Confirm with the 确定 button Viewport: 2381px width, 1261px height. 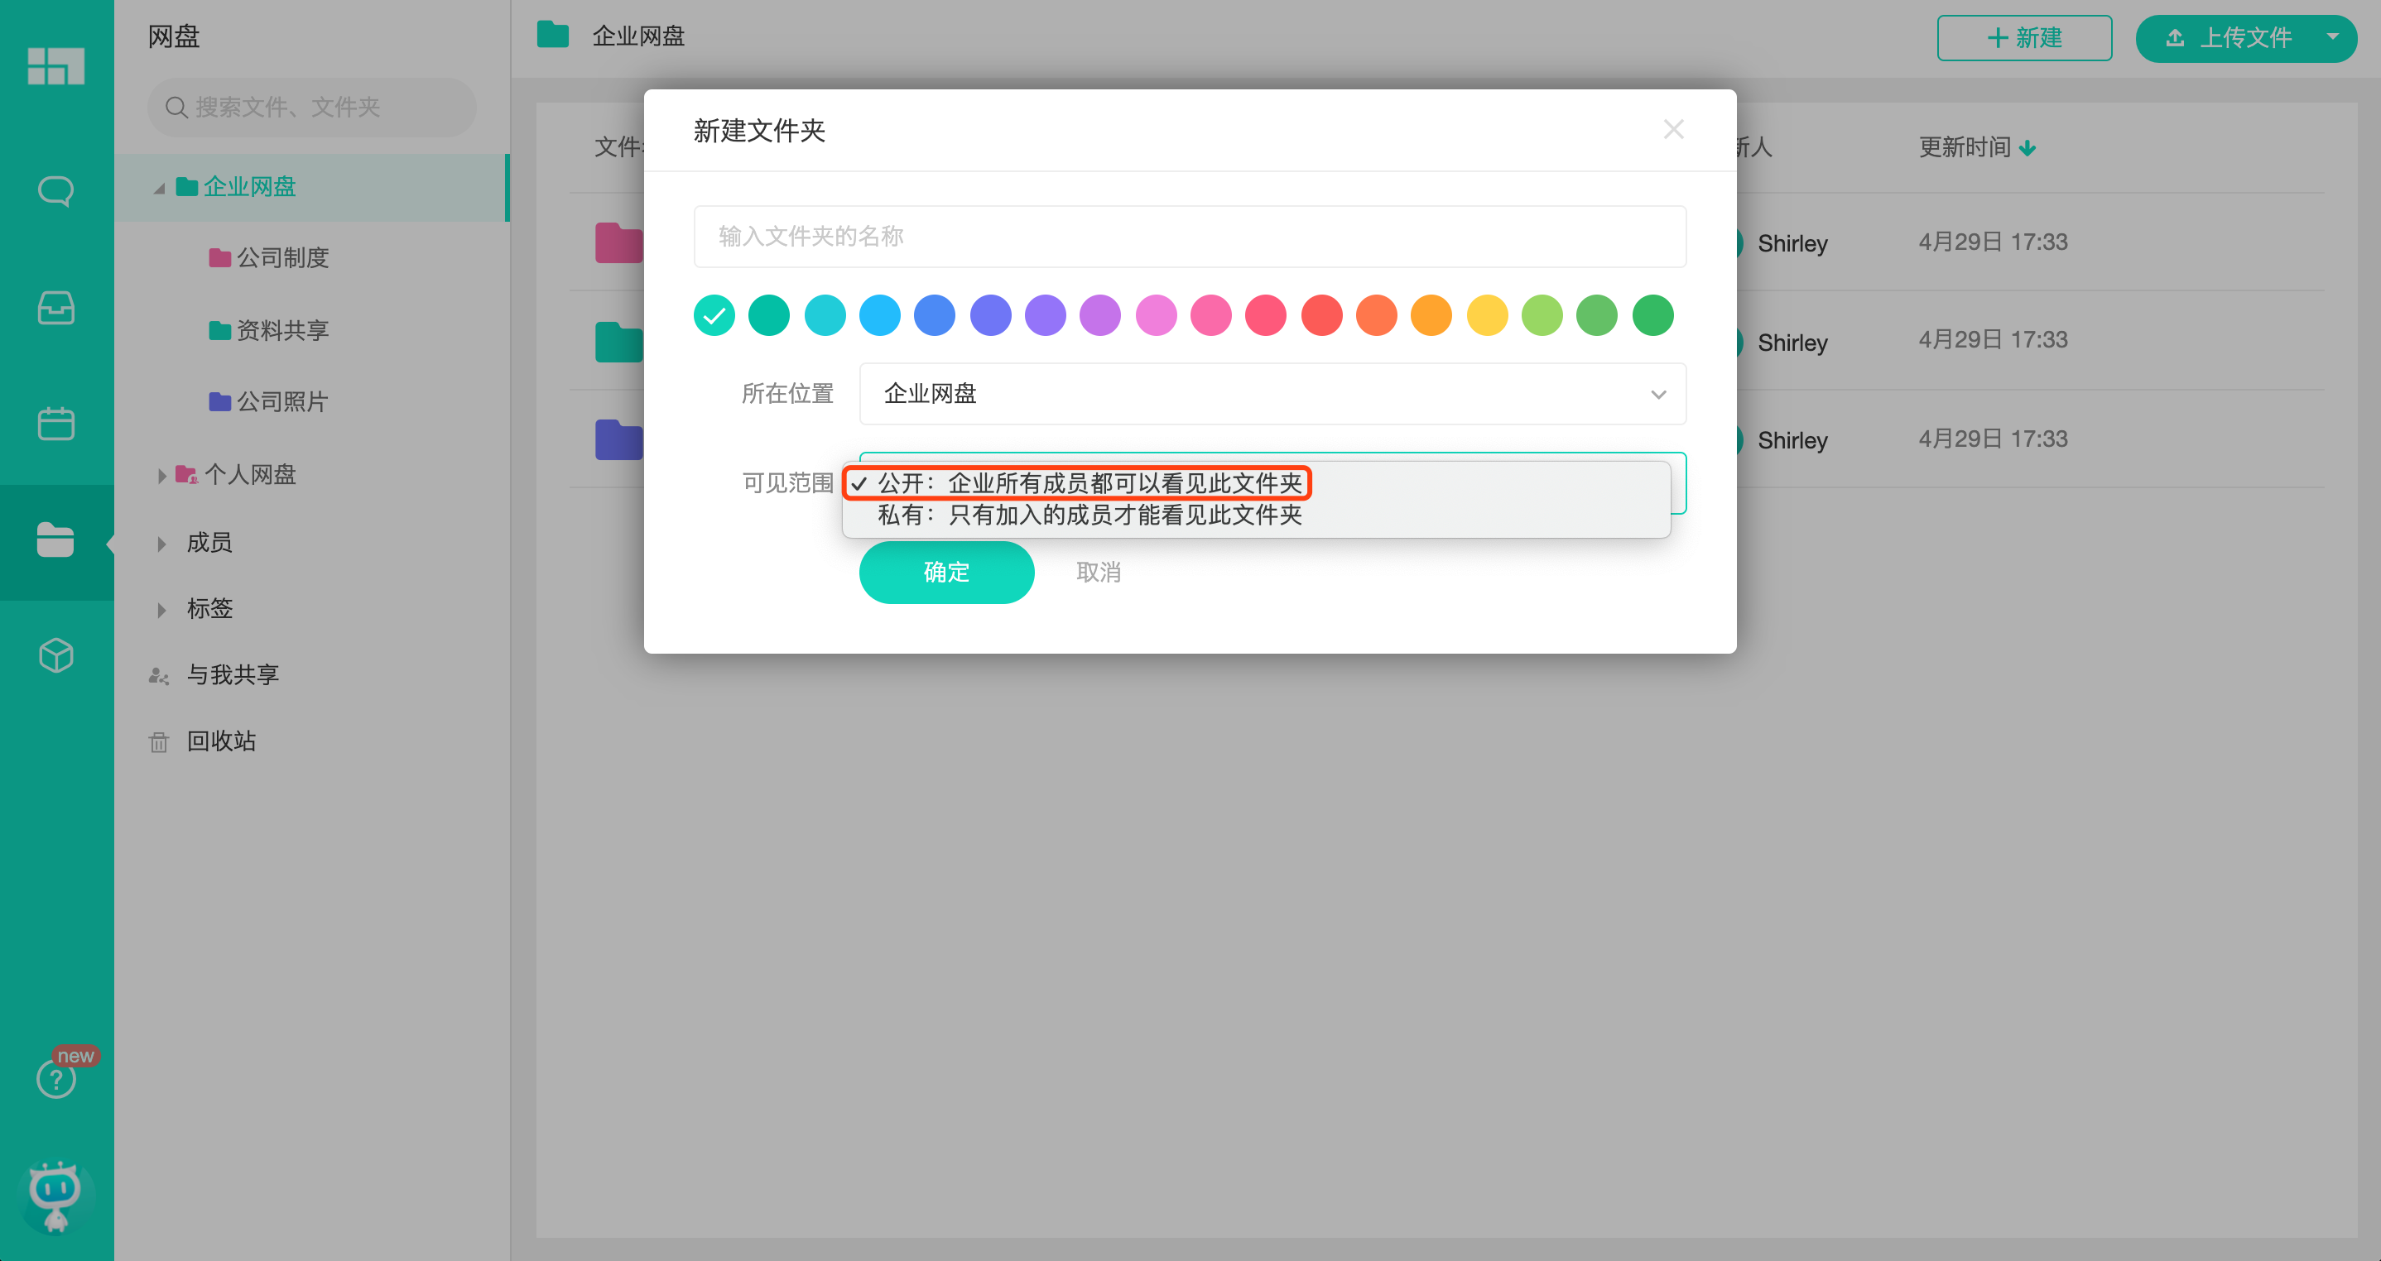(946, 572)
